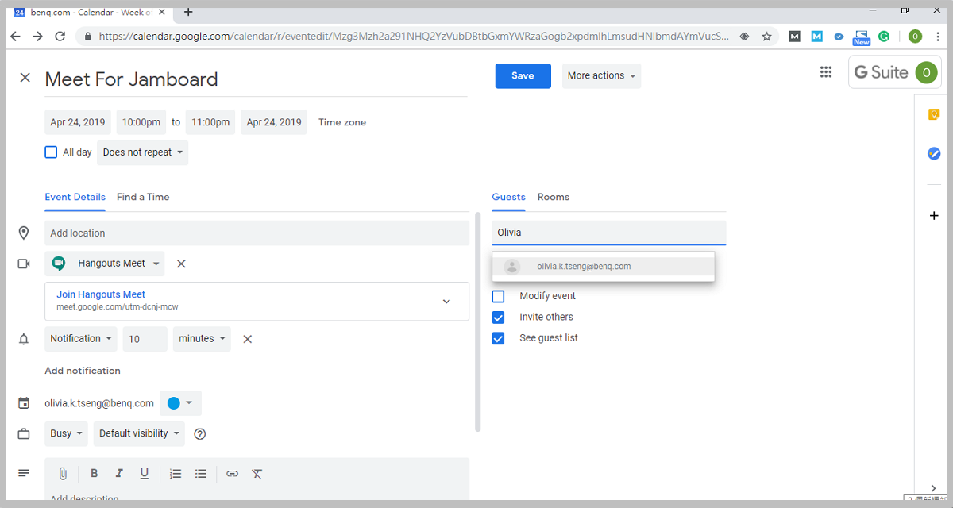Expand the Join Hangouts Meet details chevron

[x=446, y=302]
